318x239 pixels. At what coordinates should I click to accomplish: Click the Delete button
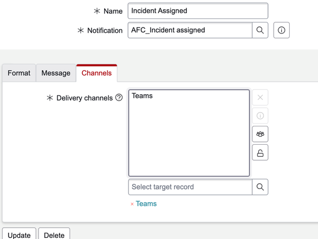(x=54, y=235)
